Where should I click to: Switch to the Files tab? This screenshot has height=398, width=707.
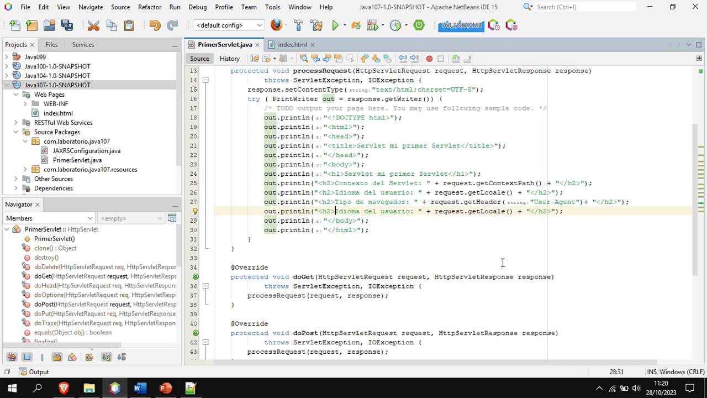click(51, 45)
